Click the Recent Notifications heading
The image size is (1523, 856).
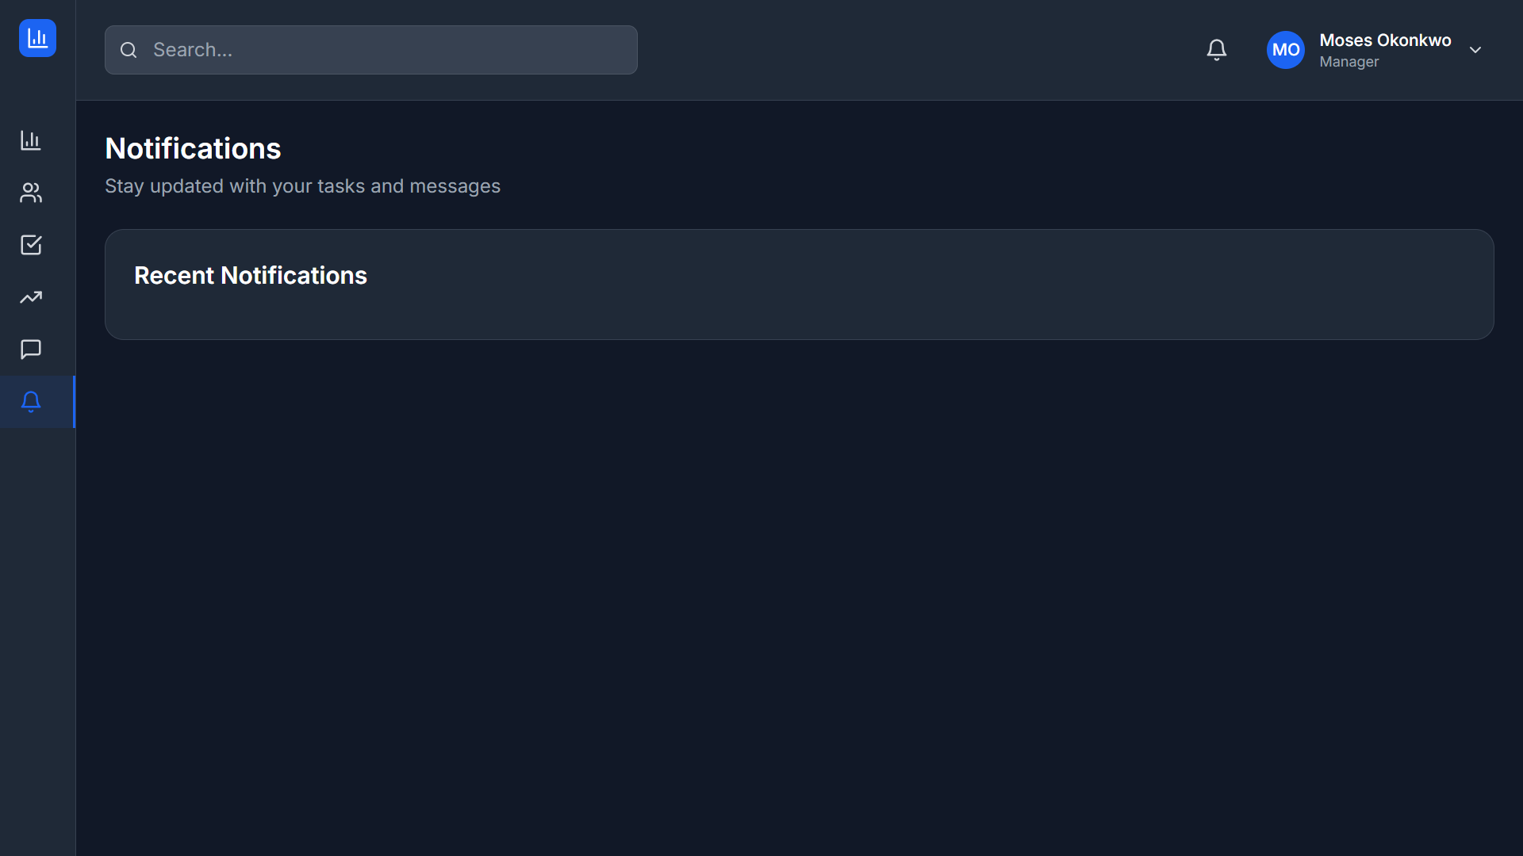click(x=251, y=275)
